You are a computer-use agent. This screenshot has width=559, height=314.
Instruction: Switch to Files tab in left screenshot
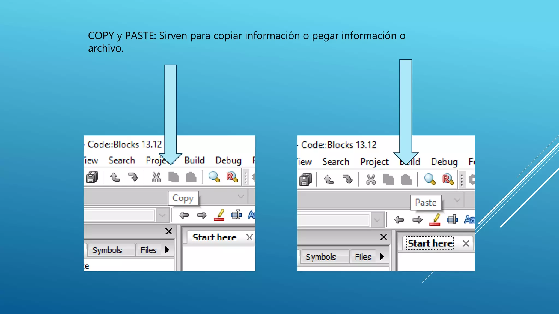click(148, 250)
